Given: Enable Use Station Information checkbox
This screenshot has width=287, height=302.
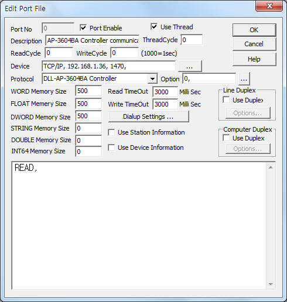Looking at the screenshot, I should [111, 132].
